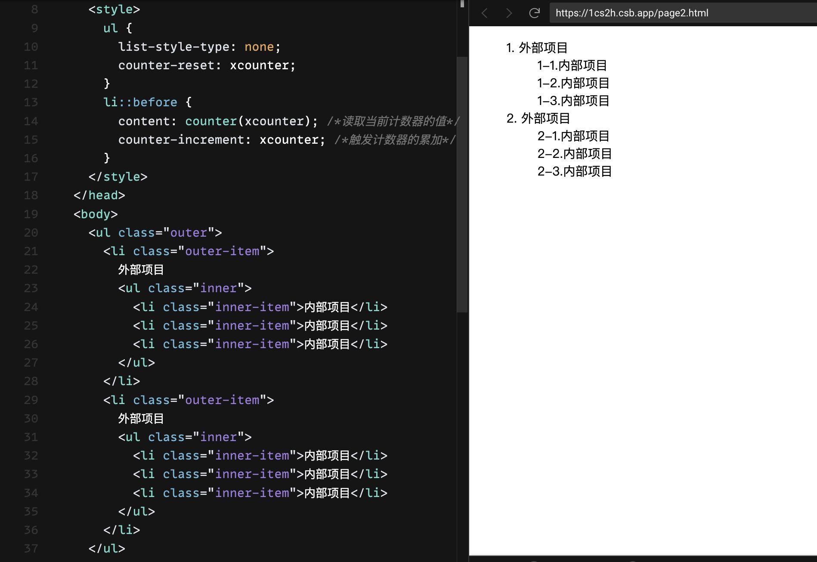This screenshot has width=817, height=562.
Task: Click the "outer" class value on line 20
Action: coord(189,233)
